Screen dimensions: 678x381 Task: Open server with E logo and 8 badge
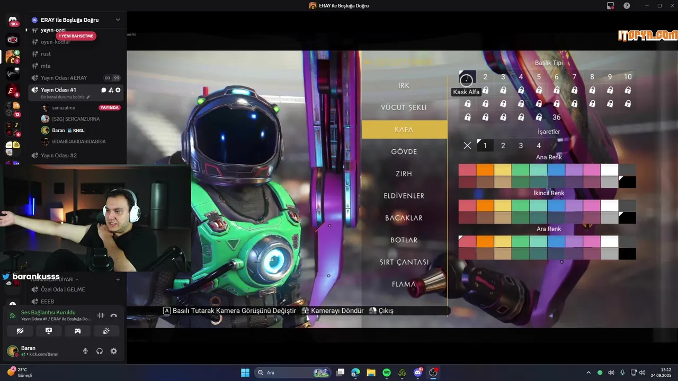click(13, 91)
